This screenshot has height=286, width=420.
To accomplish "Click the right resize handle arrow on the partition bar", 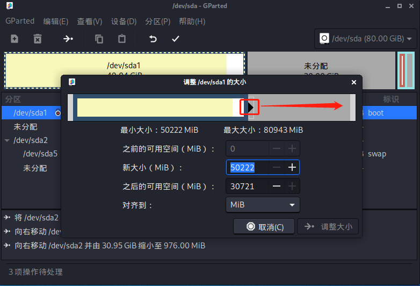I will tap(250, 107).
